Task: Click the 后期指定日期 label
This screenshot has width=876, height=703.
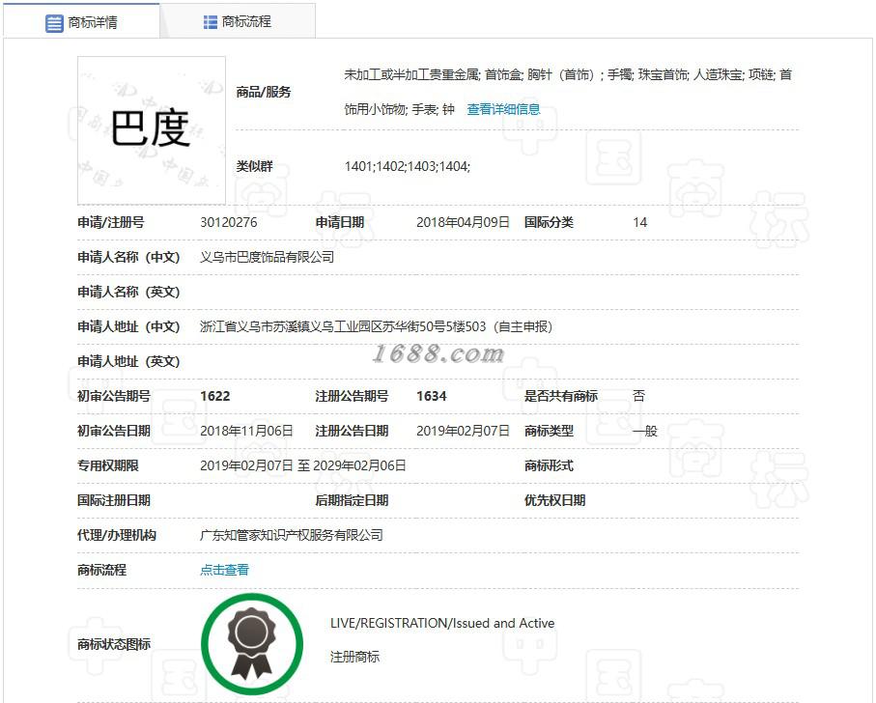Action: [352, 500]
